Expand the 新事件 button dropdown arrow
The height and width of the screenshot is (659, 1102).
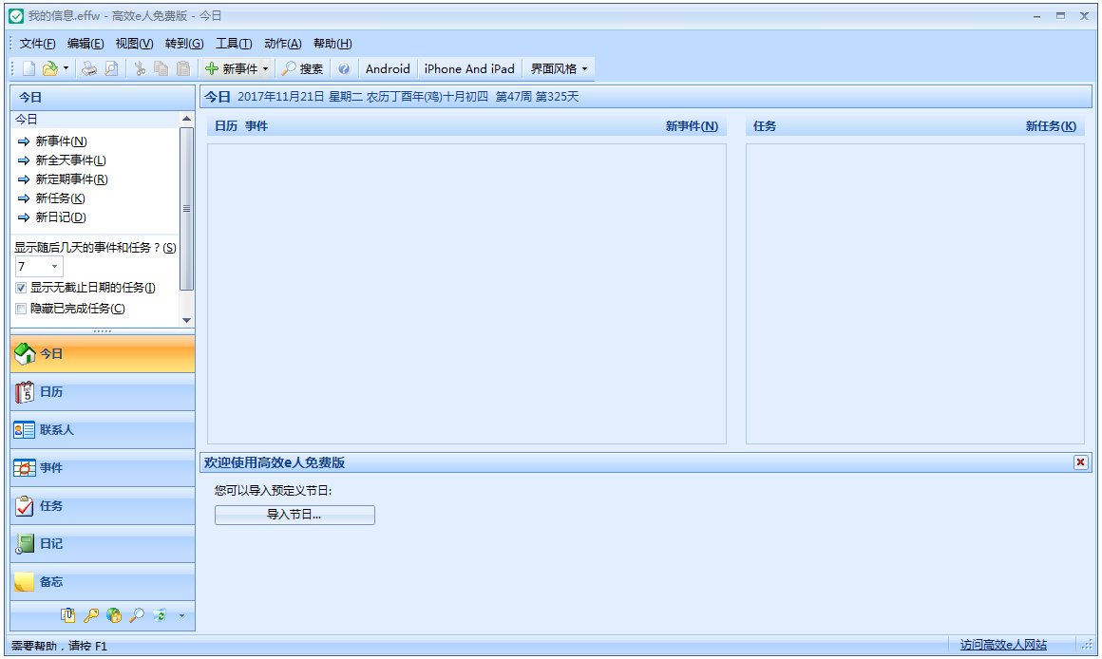(x=265, y=68)
